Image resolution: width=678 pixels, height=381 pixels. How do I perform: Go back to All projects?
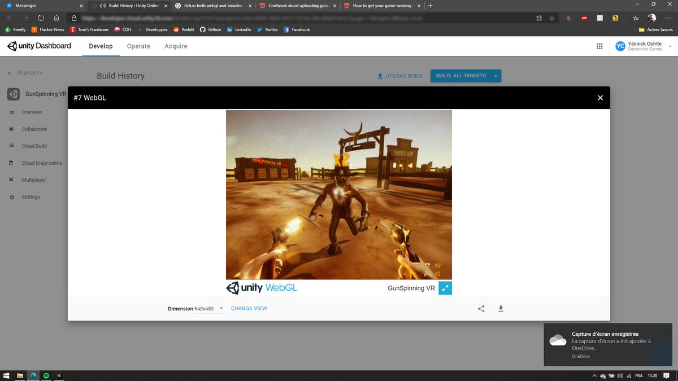25,73
